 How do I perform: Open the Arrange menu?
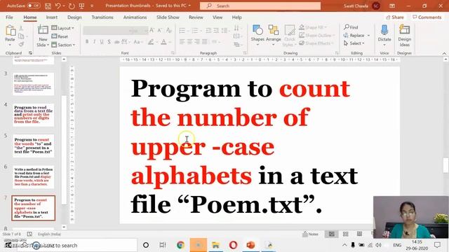click(274, 35)
